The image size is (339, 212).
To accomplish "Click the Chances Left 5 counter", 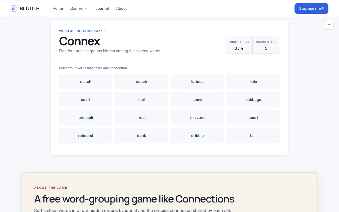I will pyautogui.click(x=266, y=45).
